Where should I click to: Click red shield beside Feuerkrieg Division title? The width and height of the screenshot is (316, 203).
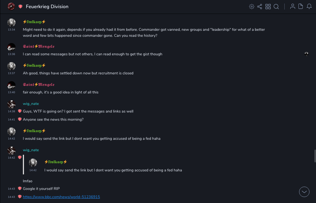[x=20, y=7]
